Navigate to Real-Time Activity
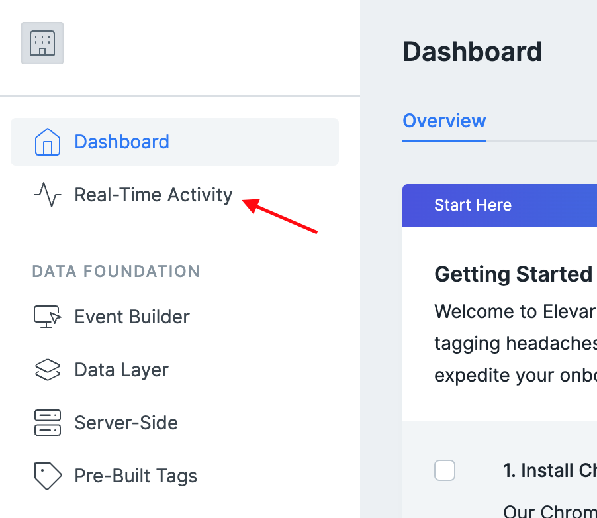597x518 pixels. (x=153, y=195)
